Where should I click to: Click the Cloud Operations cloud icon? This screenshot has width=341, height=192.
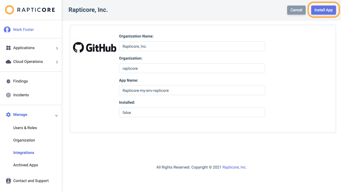tap(8, 62)
